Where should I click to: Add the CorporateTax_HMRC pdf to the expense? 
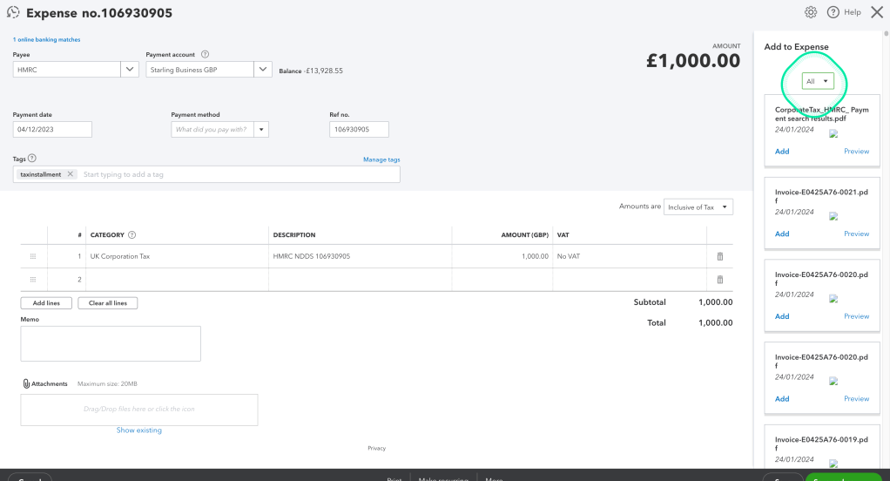click(782, 151)
